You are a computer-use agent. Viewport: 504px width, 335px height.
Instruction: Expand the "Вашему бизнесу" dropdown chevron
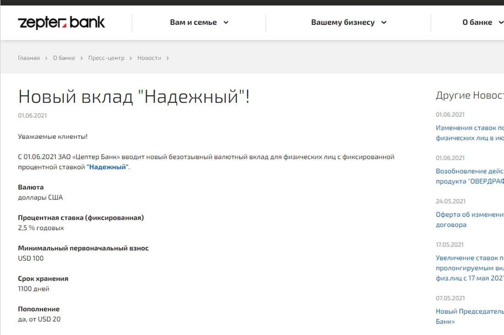tap(384, 22)
